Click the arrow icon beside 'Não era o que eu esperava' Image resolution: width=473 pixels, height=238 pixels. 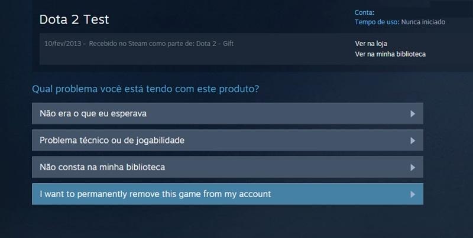(x=413, y=113)
